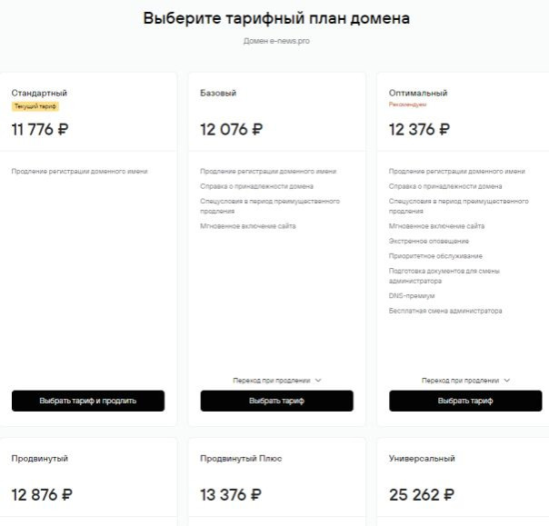
Task: Open the 'Продвинутый Плюс' plan card
Action: (x=241, y=459)
